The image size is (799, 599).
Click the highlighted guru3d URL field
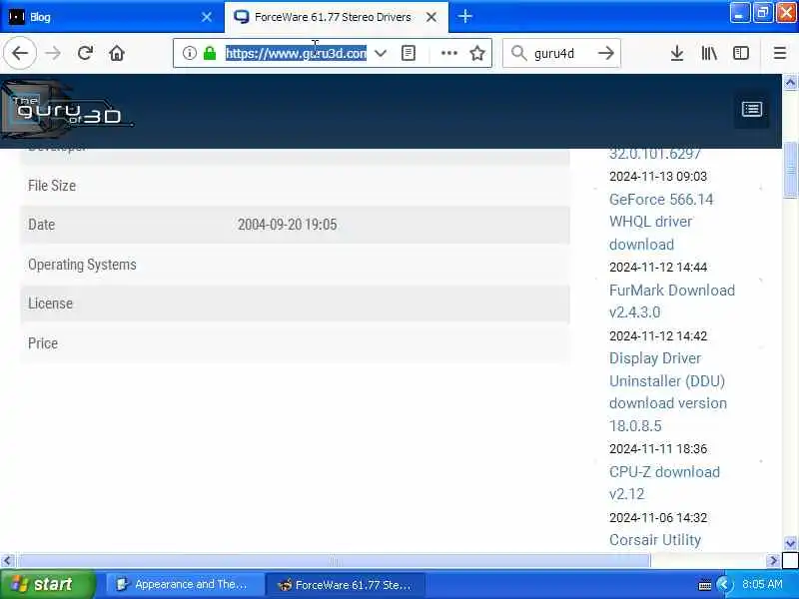click(296, 53)
